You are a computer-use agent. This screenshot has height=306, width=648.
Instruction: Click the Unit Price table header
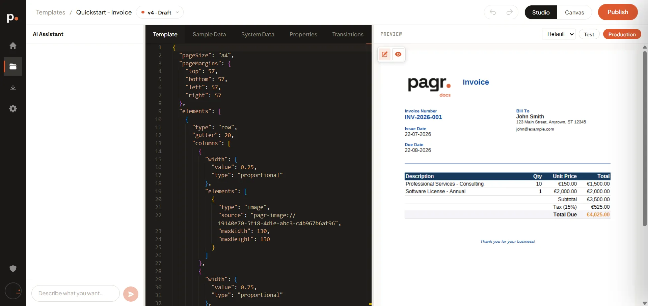coord(564,176)
